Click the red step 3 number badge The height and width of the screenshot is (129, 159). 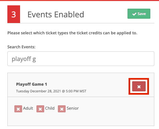[x=14, y=14]
